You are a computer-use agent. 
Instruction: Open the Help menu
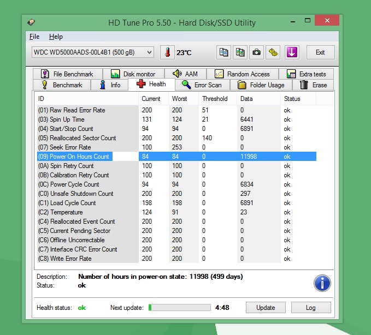[56, 37]
